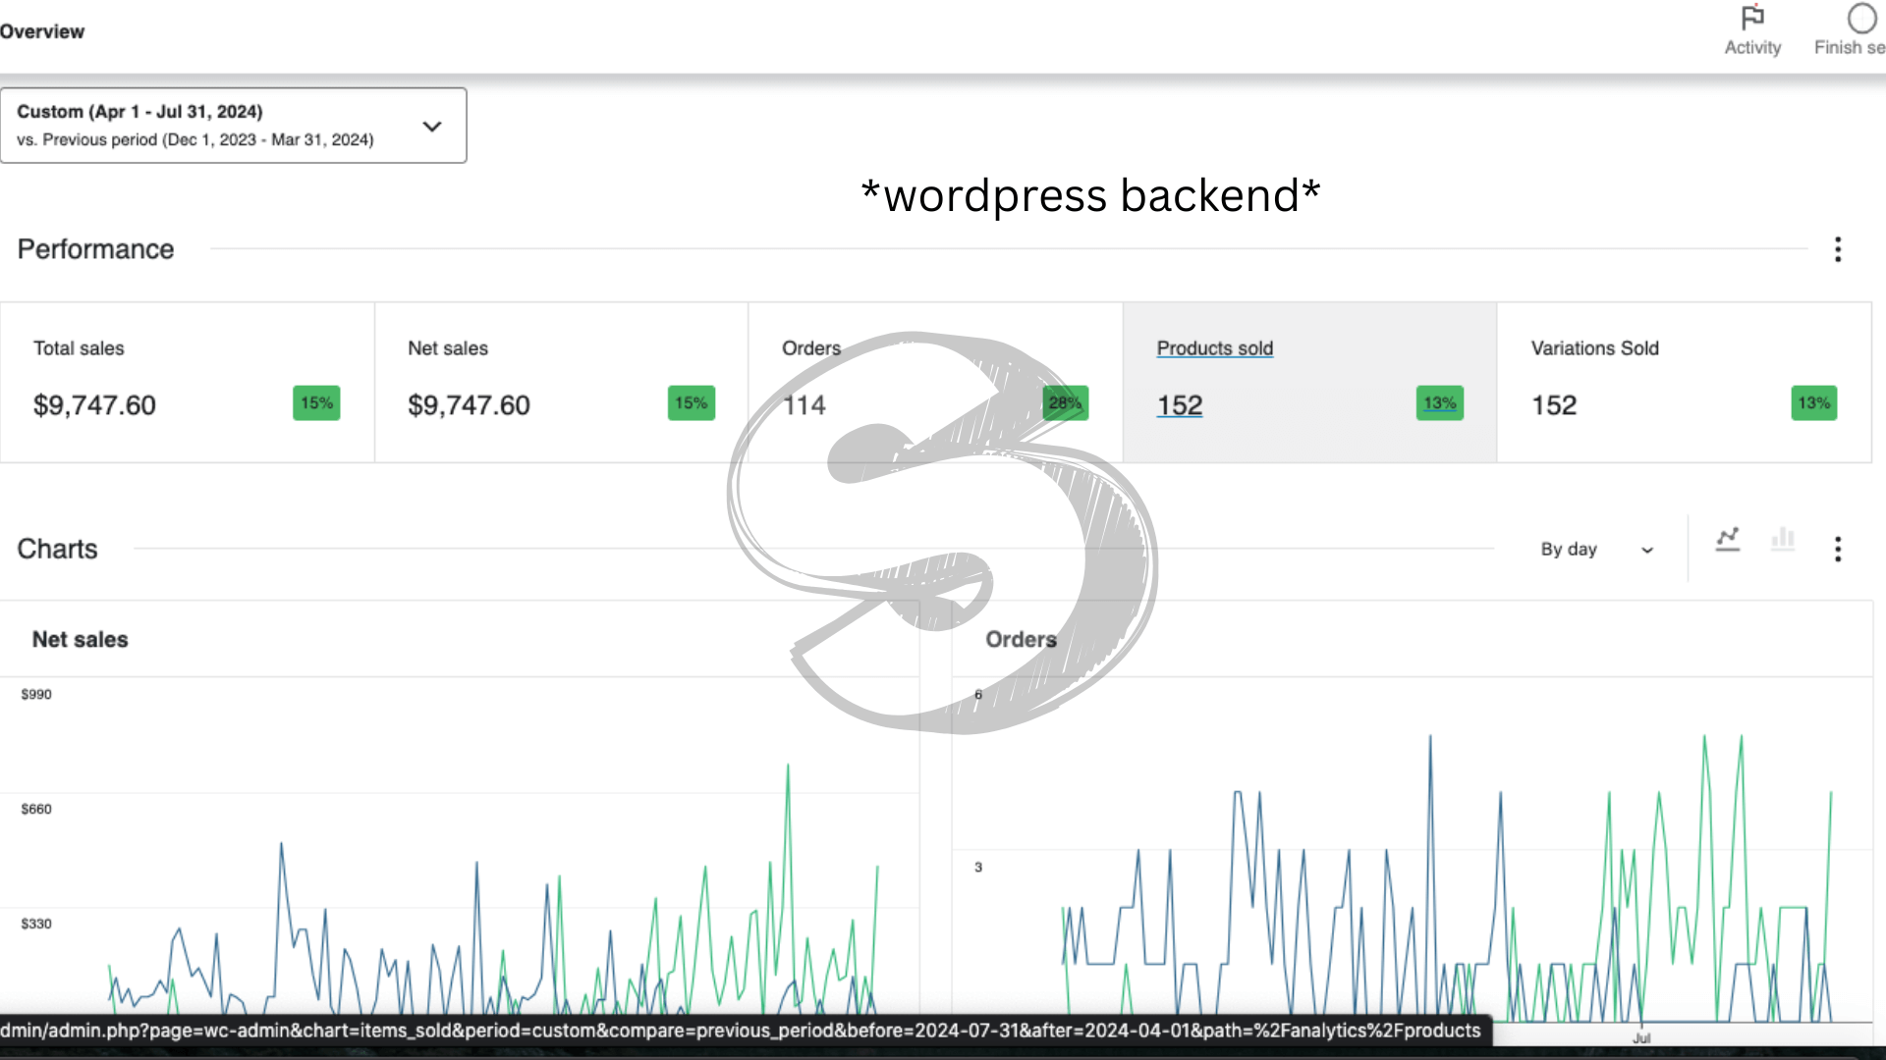
Task: Click the 152 Products sold value
Action: pyautogui.click(x=1180, y=405)
